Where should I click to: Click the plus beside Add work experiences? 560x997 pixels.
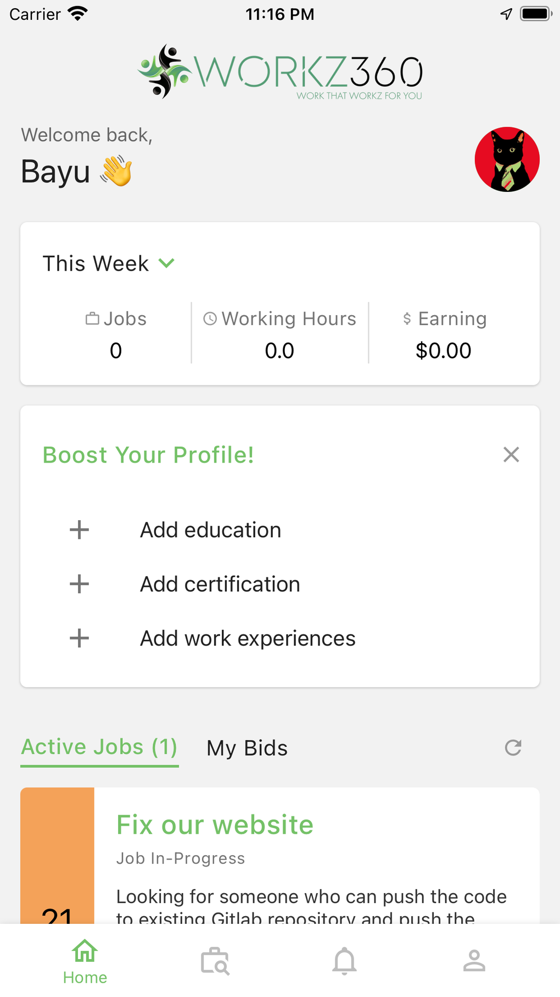(80, 638)
